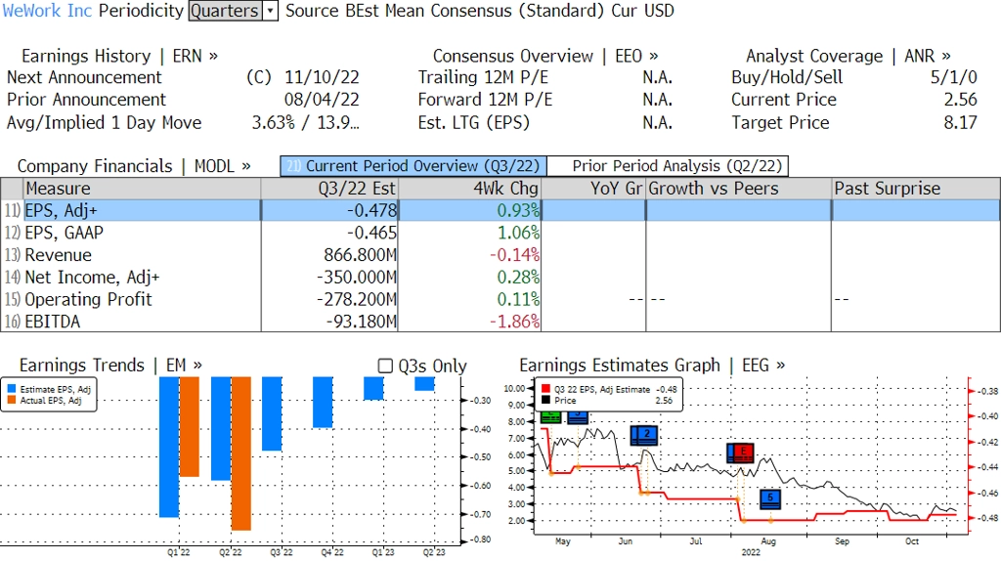
Task: Click Trailing 12M P/E label
Action: pyautogui.click(x=483, y=77)
